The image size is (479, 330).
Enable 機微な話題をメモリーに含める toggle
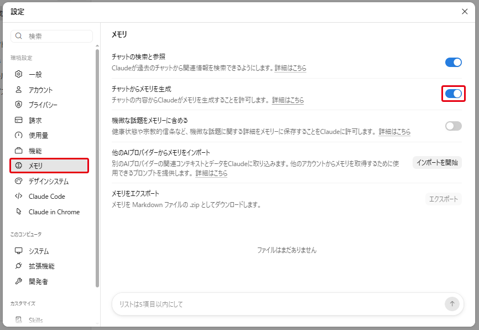454,126
